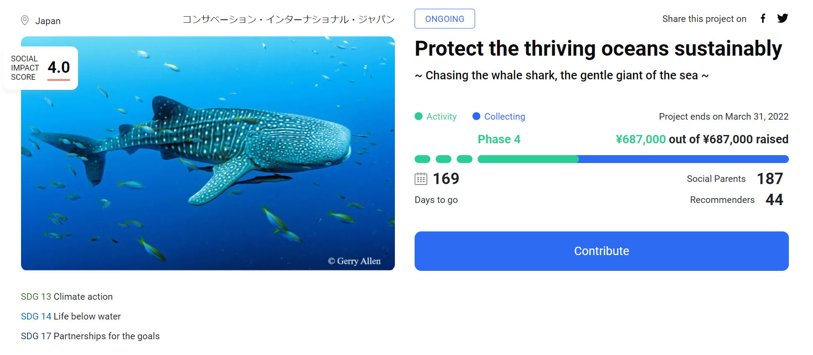Select the Activity legend label

click(x=441, y=117)
